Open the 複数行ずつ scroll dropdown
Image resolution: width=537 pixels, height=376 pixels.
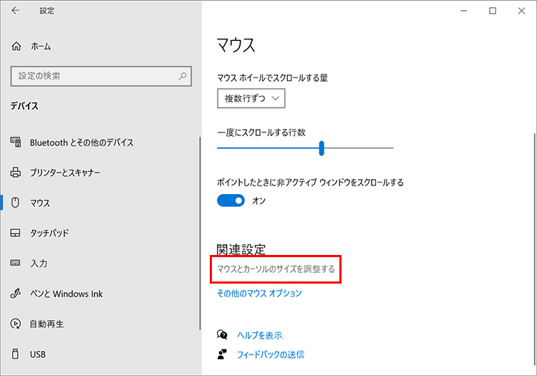(251, 99)
